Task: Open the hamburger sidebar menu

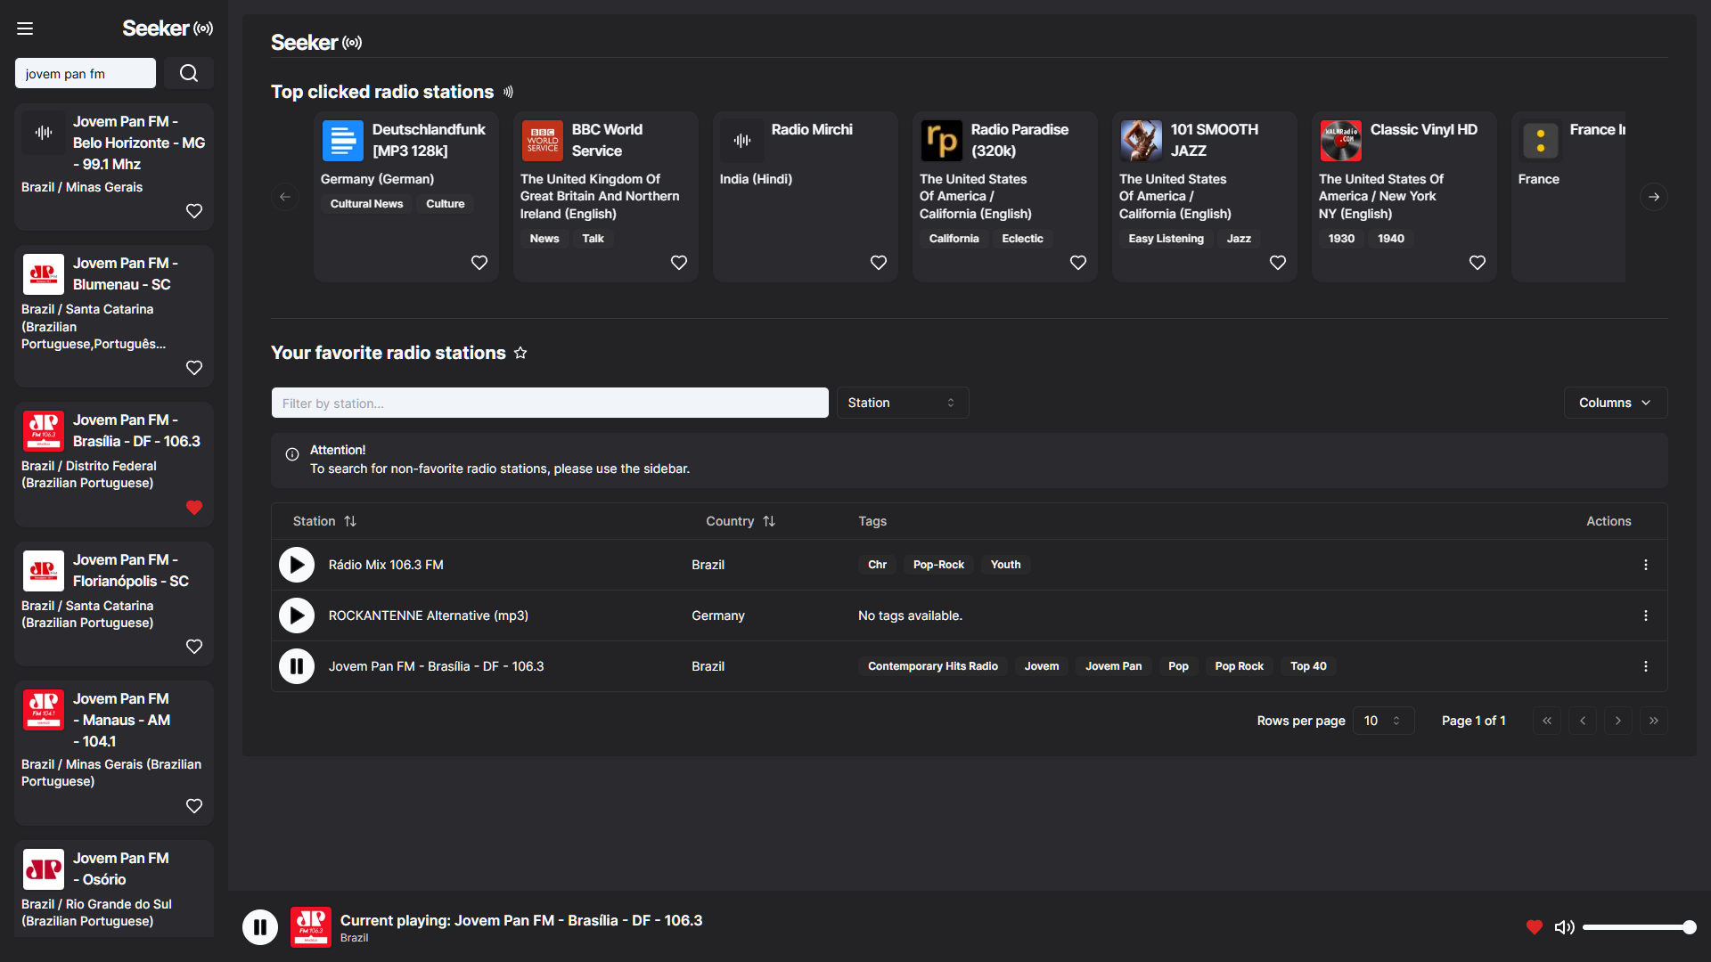Action: [x=25, y=29]
